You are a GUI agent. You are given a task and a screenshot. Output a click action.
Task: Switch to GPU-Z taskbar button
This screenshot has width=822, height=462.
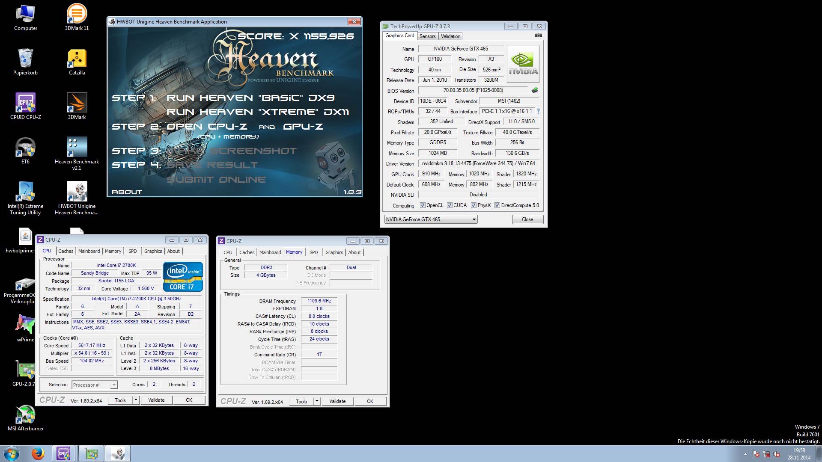pyautogui.click(x=91, y=453)
